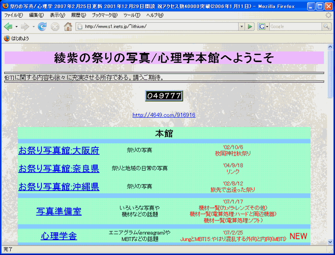Open the Google search engine selector
The image size is (335, 255).
tap(263, 27)
